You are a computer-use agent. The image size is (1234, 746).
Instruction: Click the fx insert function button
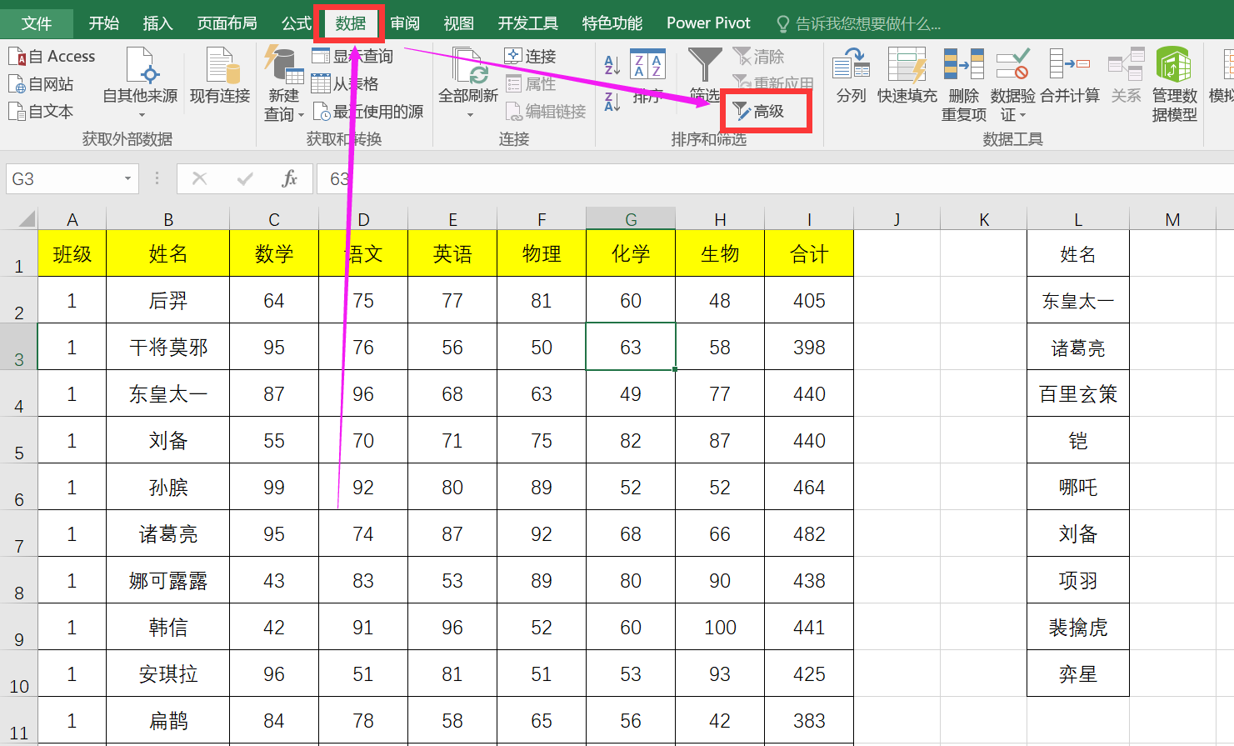[x=289, y=178]
